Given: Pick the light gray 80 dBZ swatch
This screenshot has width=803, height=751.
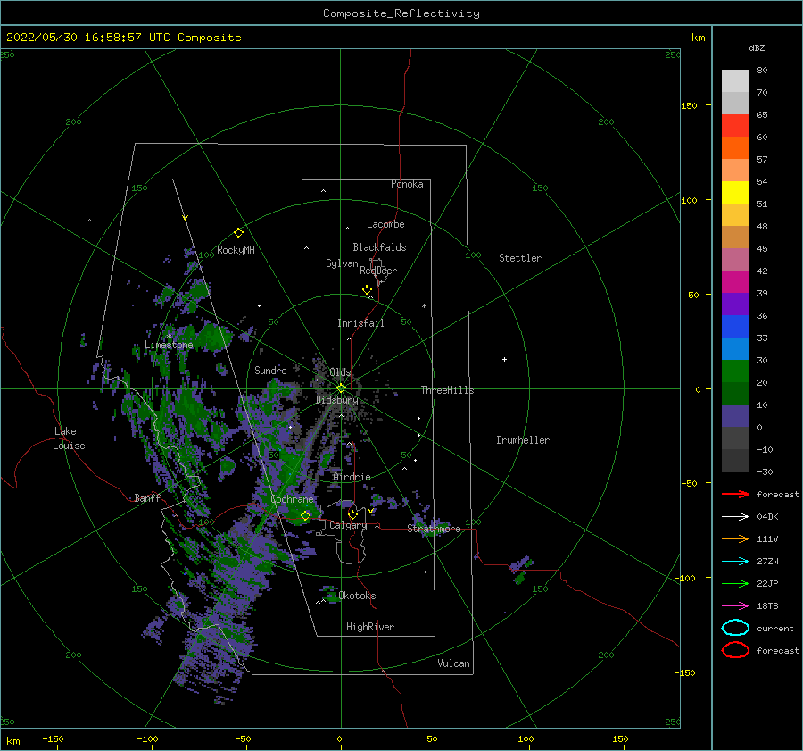Looking at the screenshot, I should click(x=735, y=80).
